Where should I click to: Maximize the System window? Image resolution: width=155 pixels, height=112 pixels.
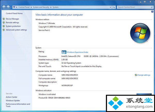coord(145,2)
